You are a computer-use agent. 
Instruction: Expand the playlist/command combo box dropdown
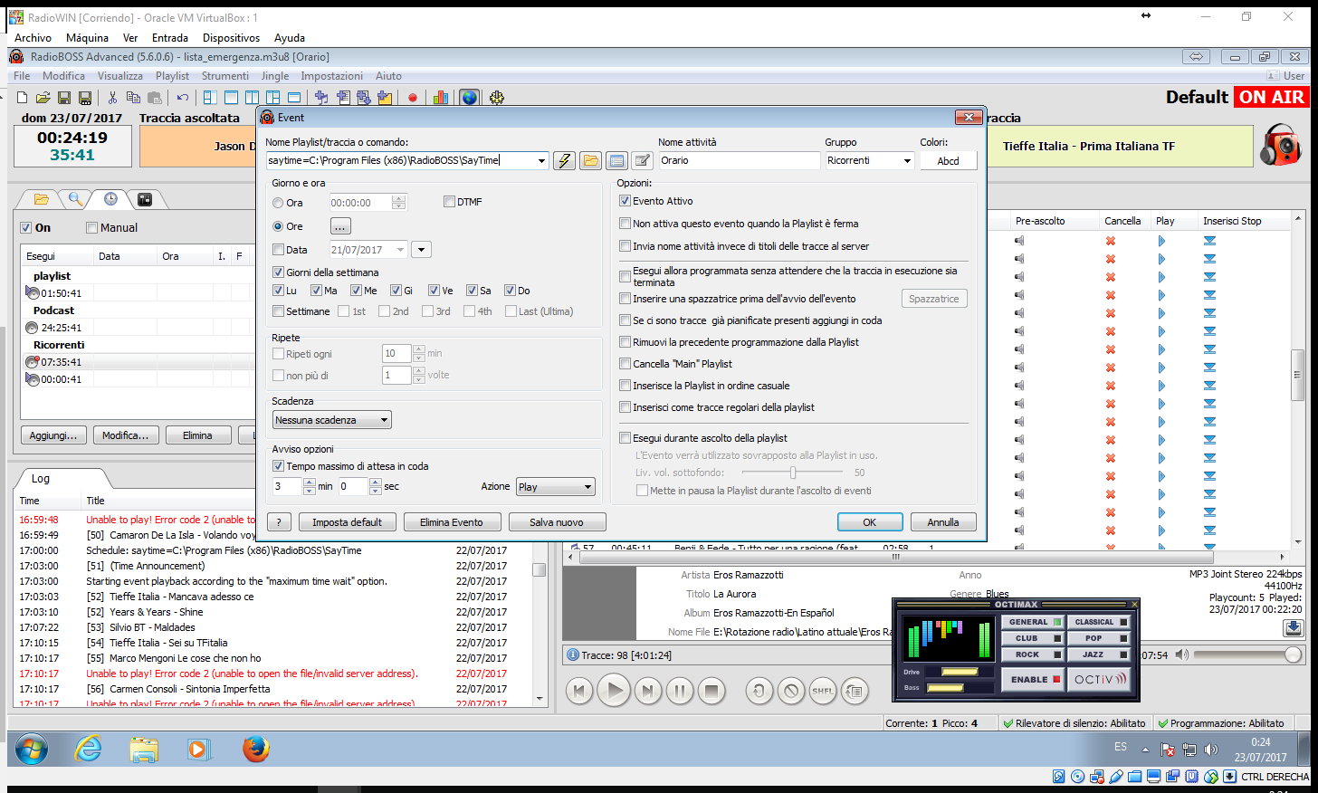(x=541, y=161)
